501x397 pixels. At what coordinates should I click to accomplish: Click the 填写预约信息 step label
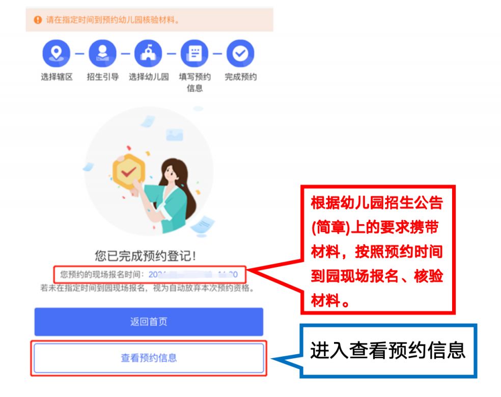pyautogui.click(x=194, y=82)
